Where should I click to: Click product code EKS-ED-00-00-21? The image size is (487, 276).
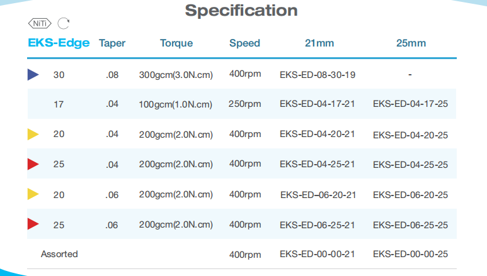pyautogui.click(x=318, y=255)
